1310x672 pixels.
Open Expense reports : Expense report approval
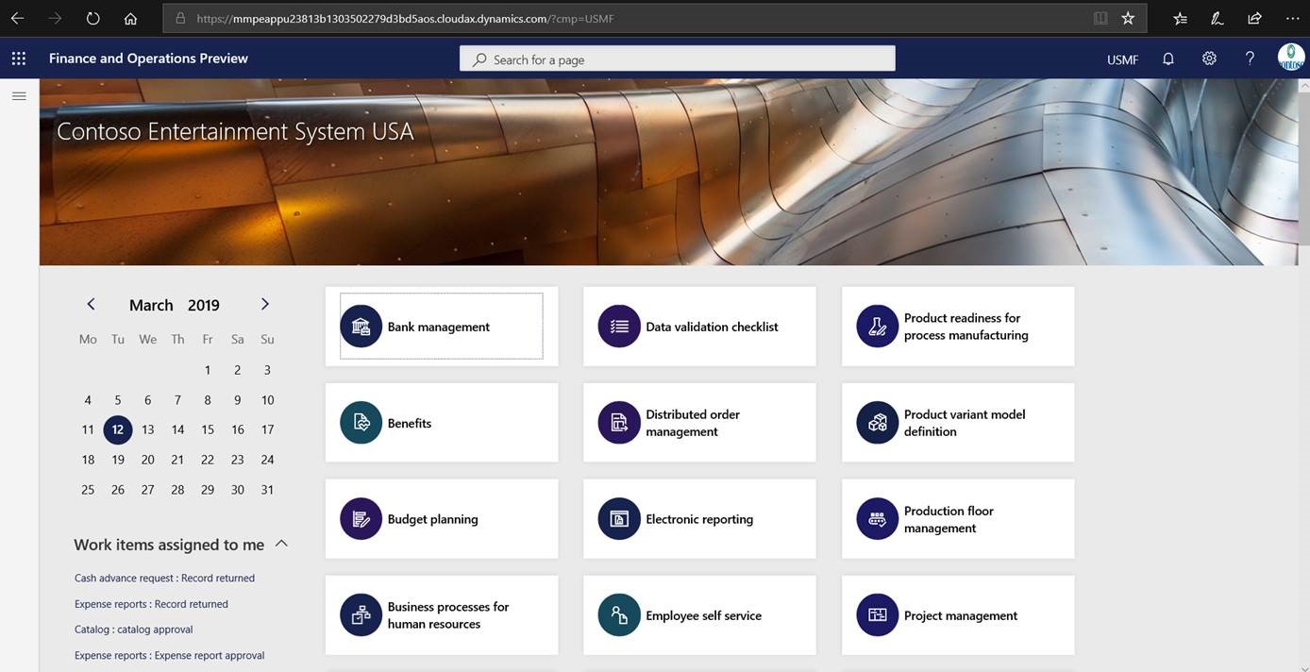click(x=169, y=655)
